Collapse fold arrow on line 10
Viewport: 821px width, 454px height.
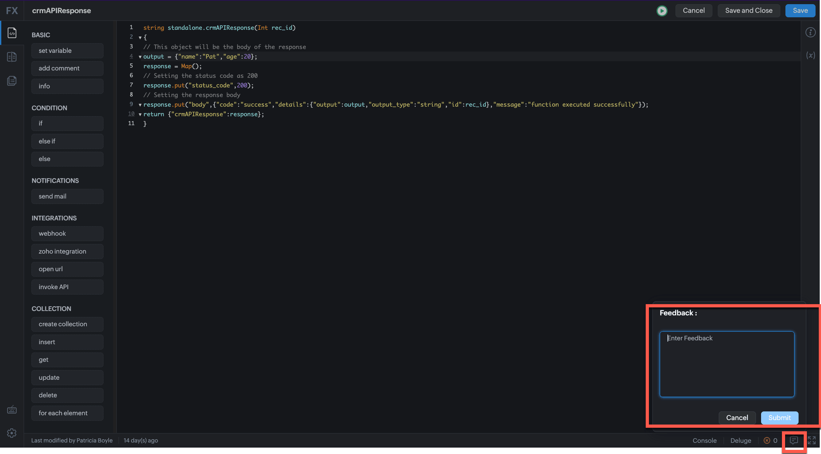coord(140,115)
